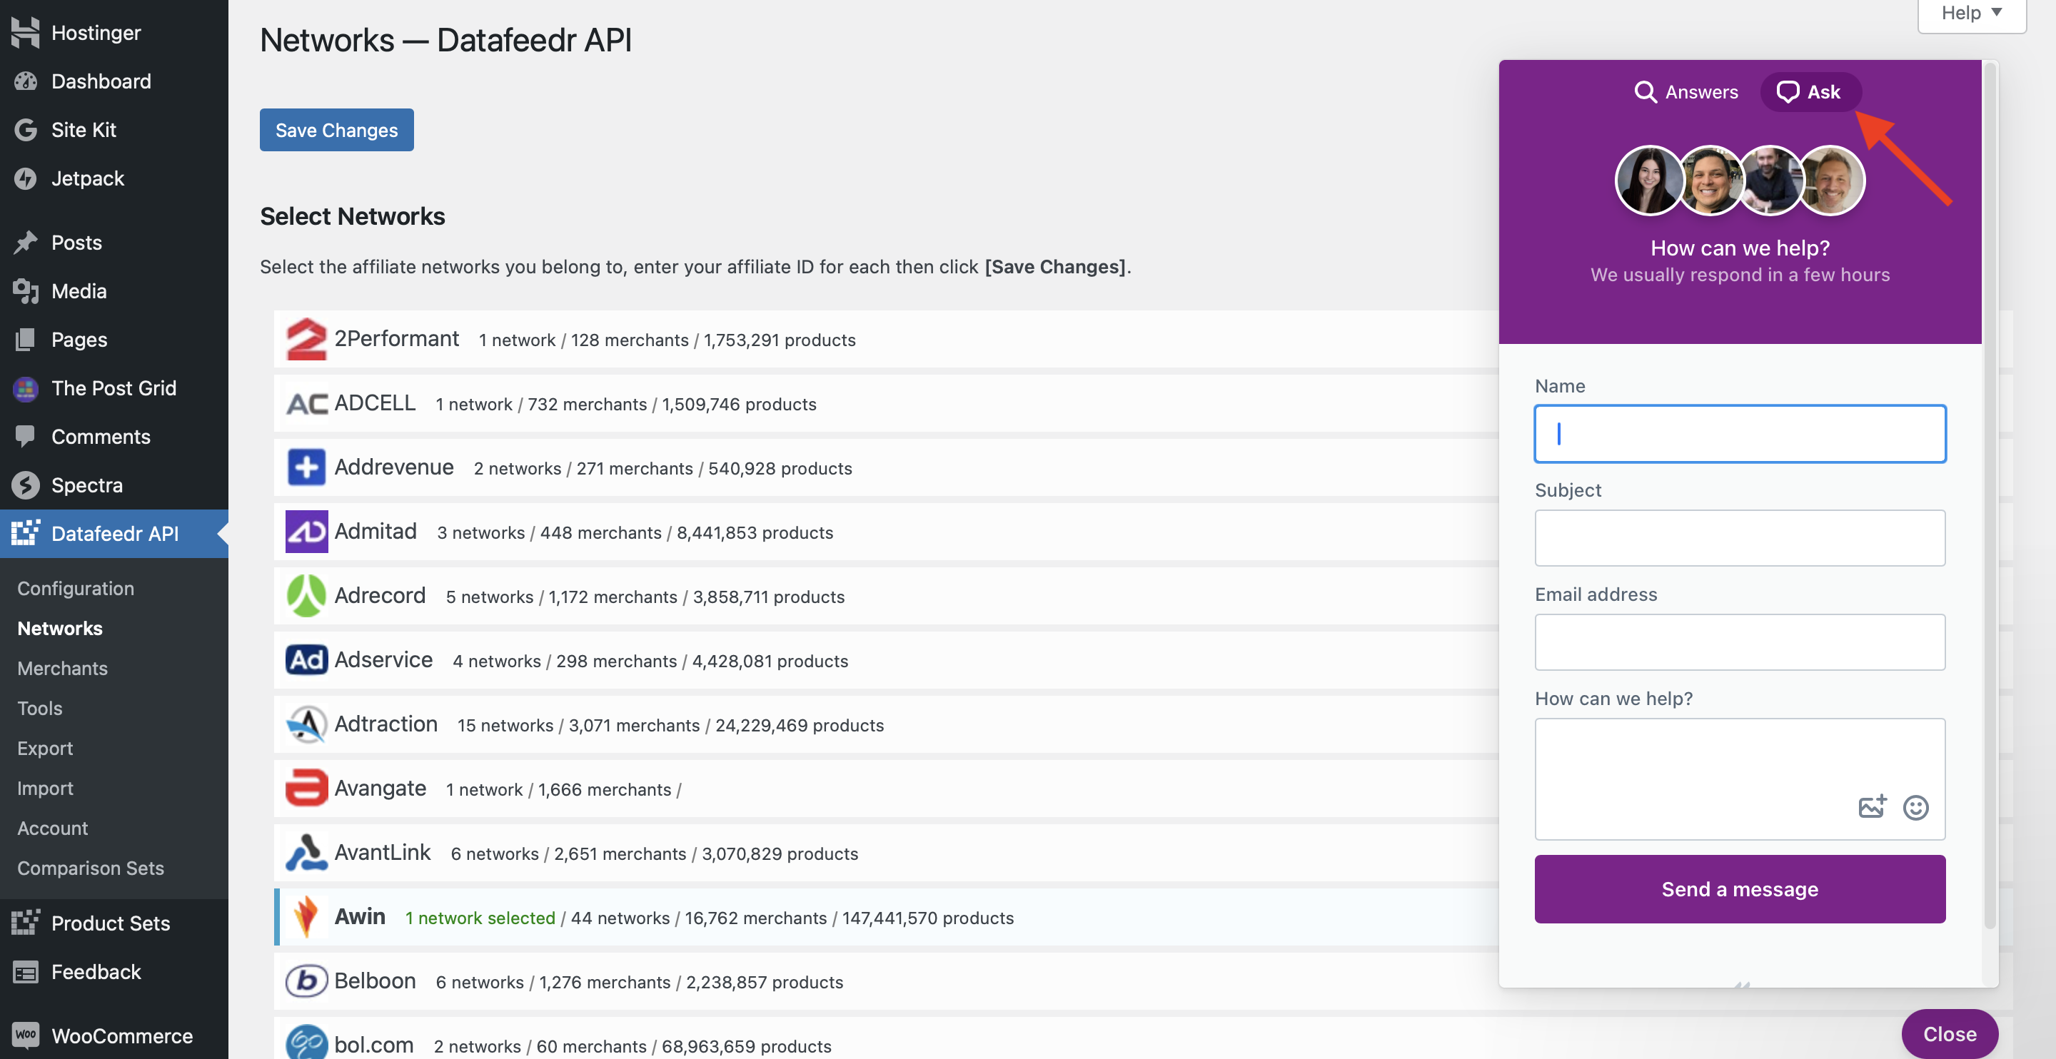
Task: Click the Avangate network name
Action: (x=380, y=788)
